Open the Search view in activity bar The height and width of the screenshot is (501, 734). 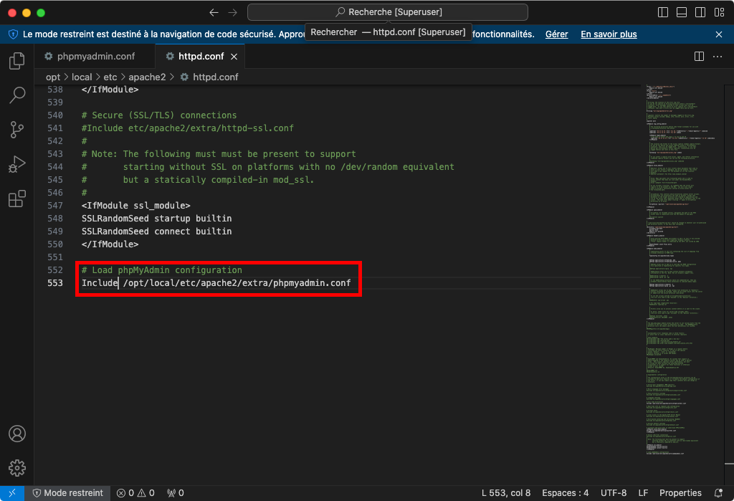click(16, 95)
